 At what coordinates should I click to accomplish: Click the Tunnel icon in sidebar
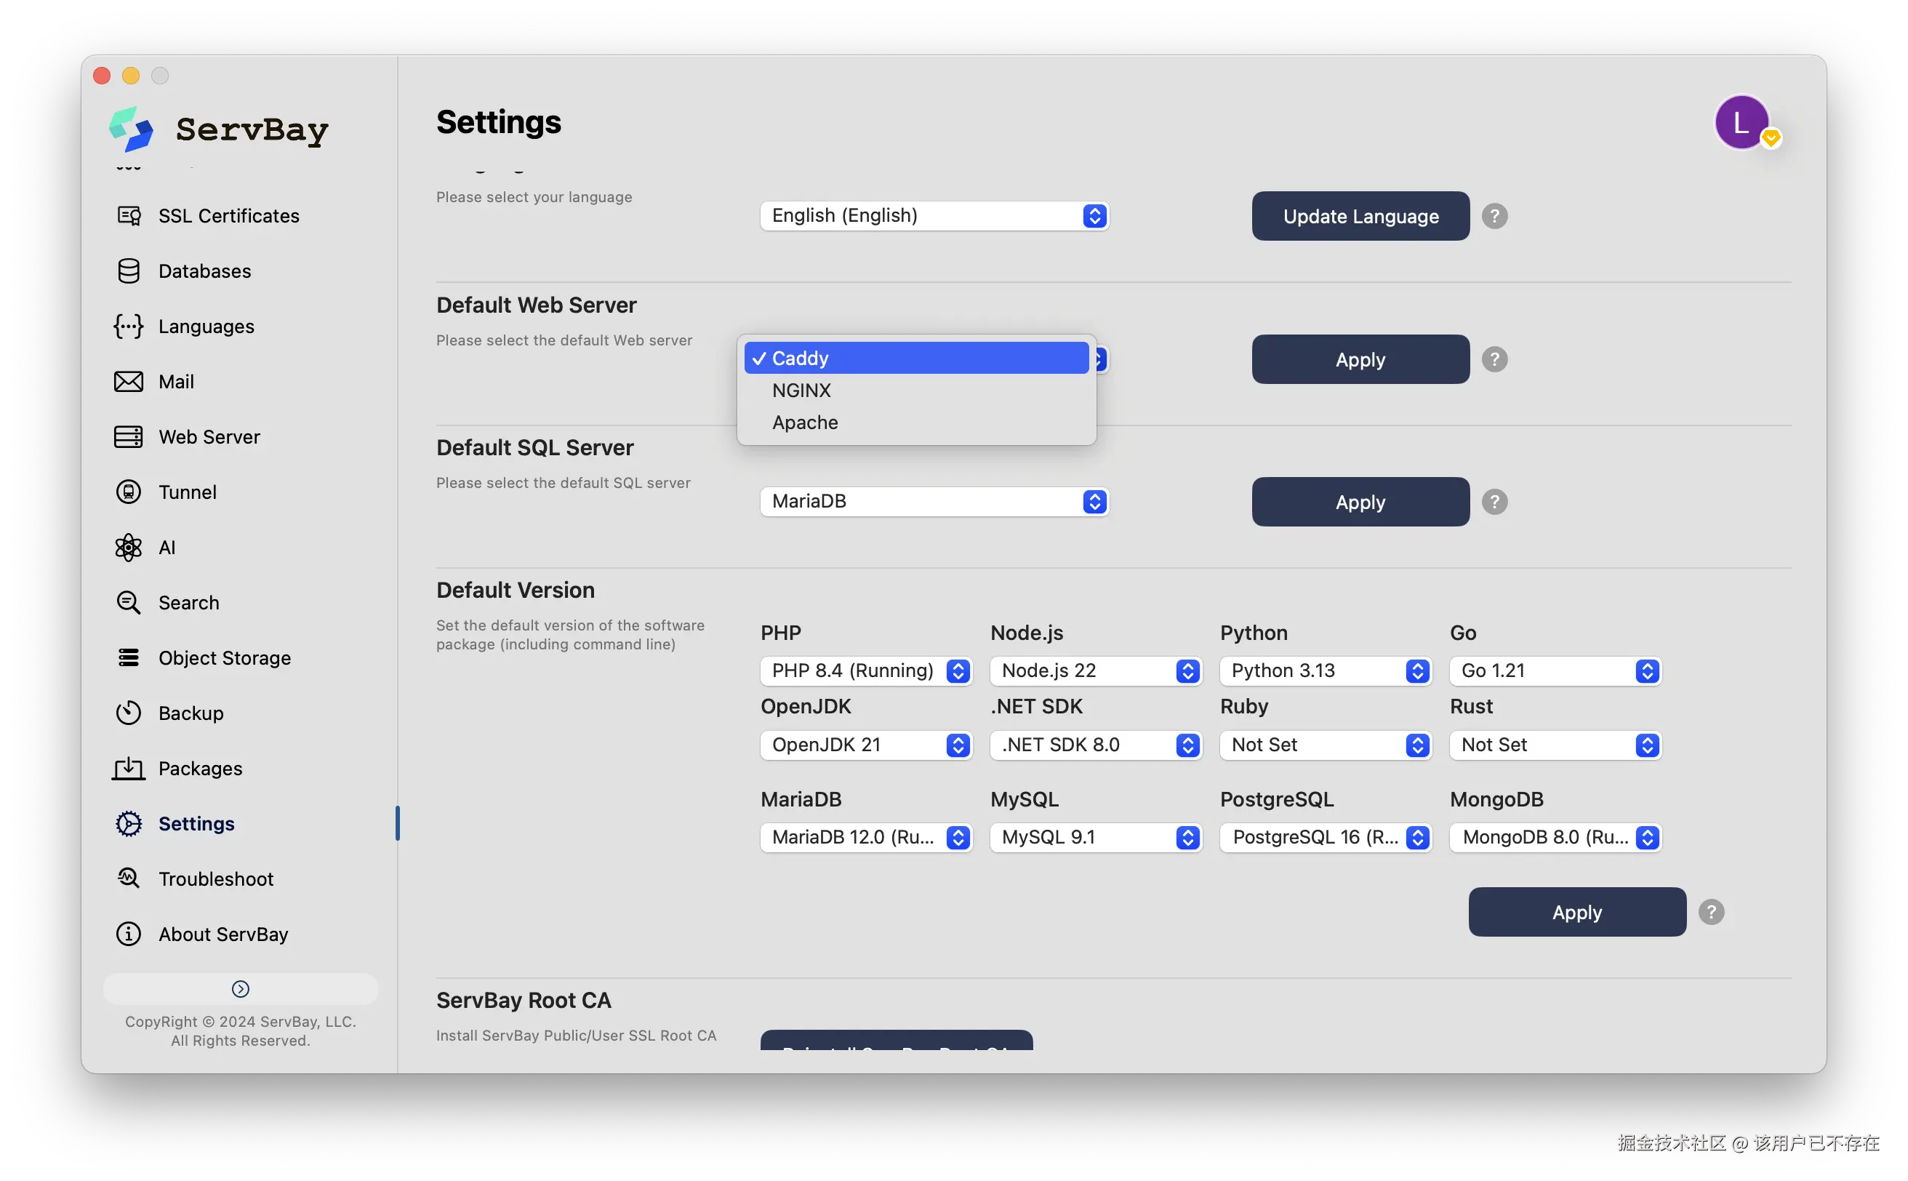coord(128,492)
